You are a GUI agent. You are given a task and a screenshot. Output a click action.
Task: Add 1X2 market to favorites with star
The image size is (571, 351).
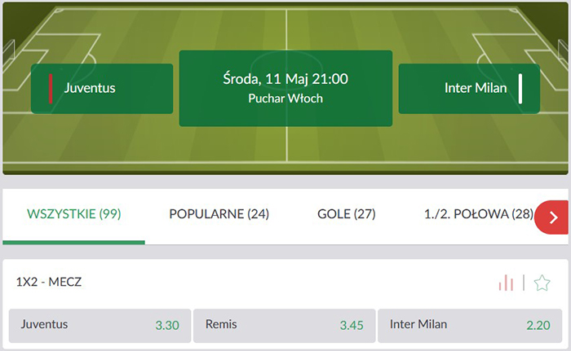click(542, 283)
